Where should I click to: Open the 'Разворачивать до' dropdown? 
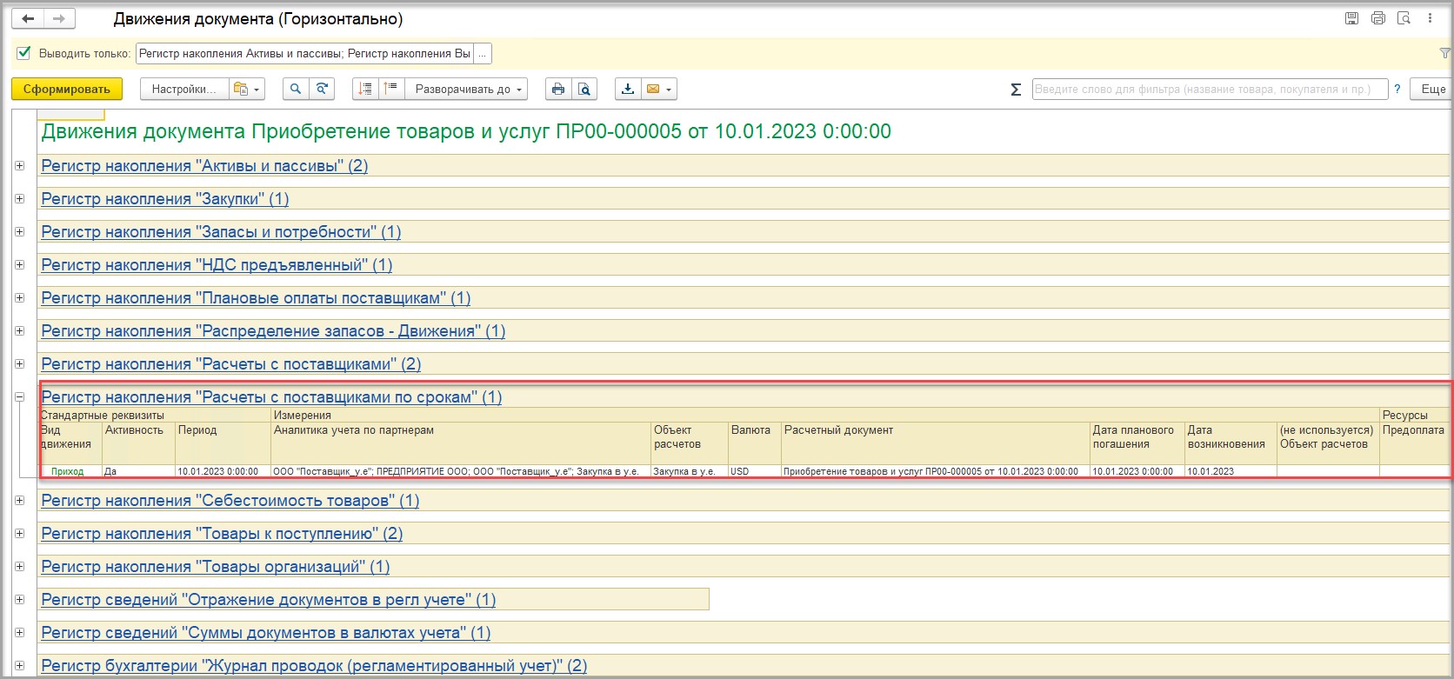tap(470, 89)
